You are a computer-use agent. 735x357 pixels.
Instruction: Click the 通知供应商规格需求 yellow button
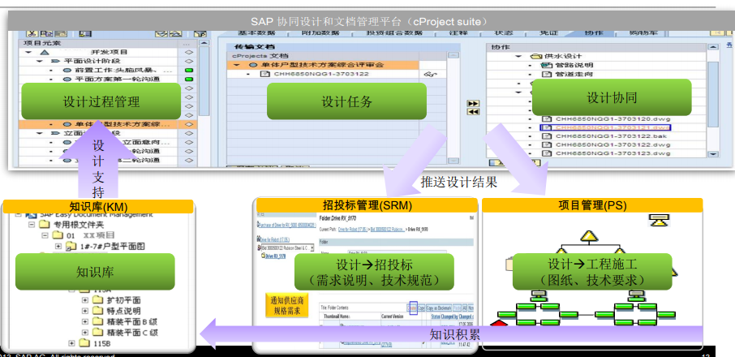click(287, 305)
